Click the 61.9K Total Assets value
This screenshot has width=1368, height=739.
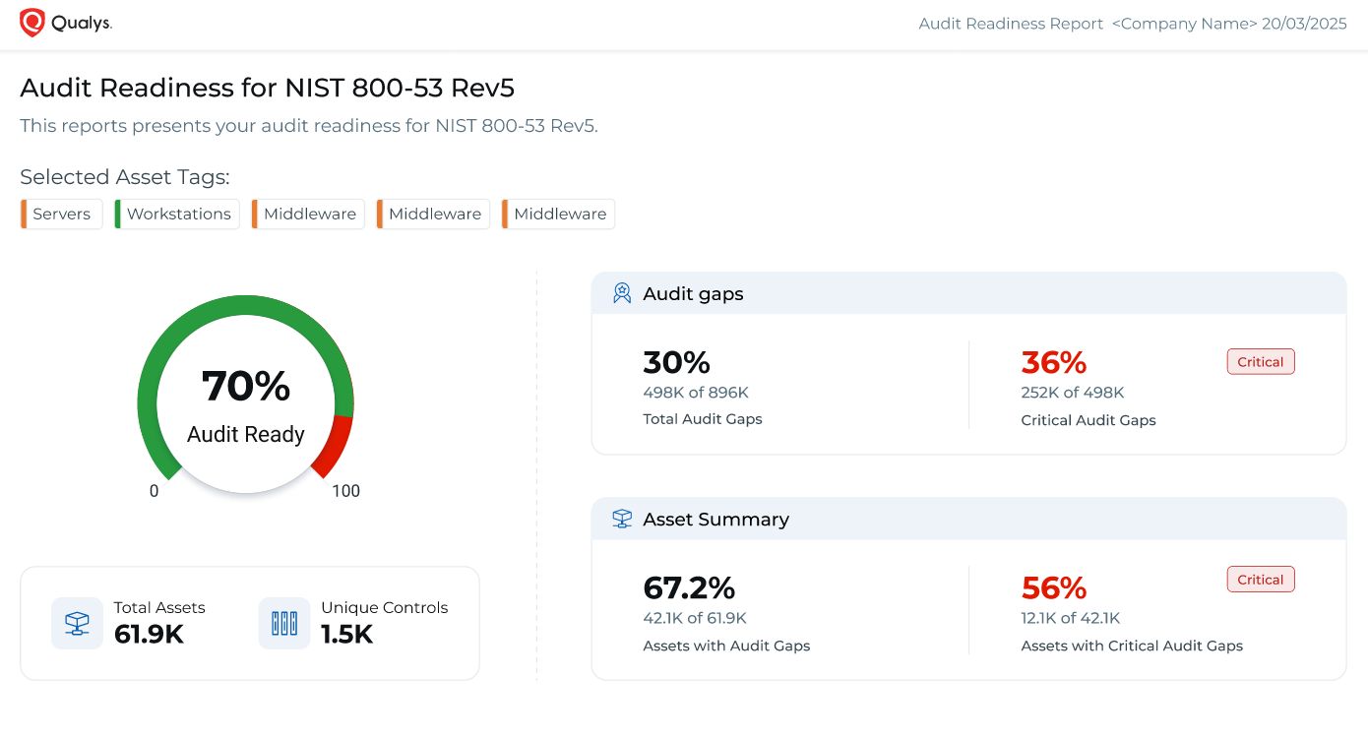point(150,635)
